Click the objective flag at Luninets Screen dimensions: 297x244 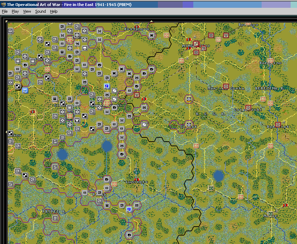point(137,180)
